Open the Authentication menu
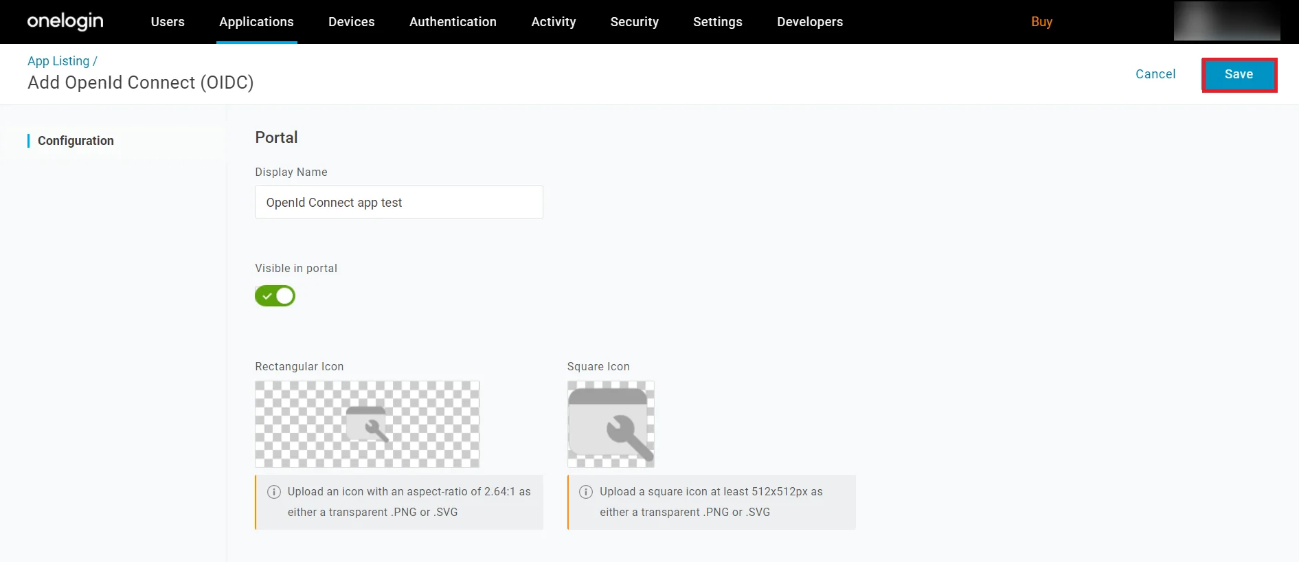Viewport: 1299px width, 562px height. click(x=453, y=22)
